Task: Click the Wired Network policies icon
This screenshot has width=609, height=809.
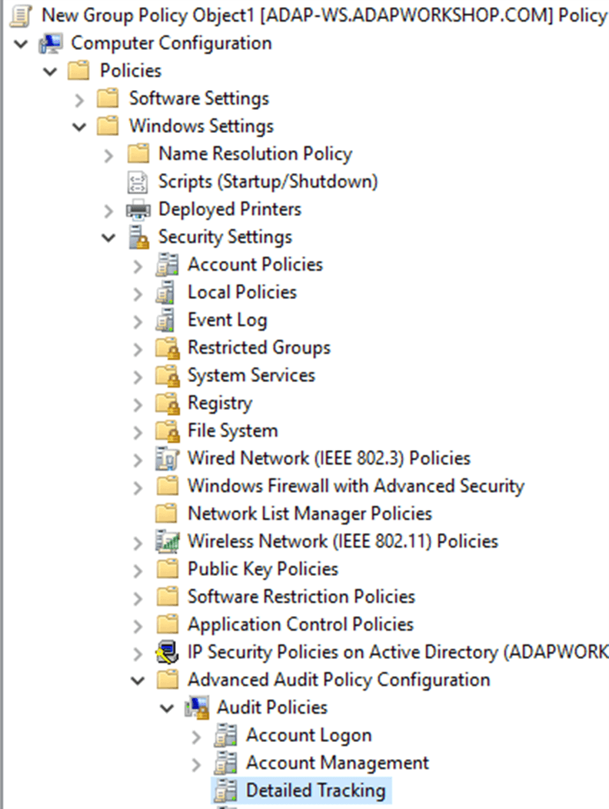Action: click(x=167, y=458)
